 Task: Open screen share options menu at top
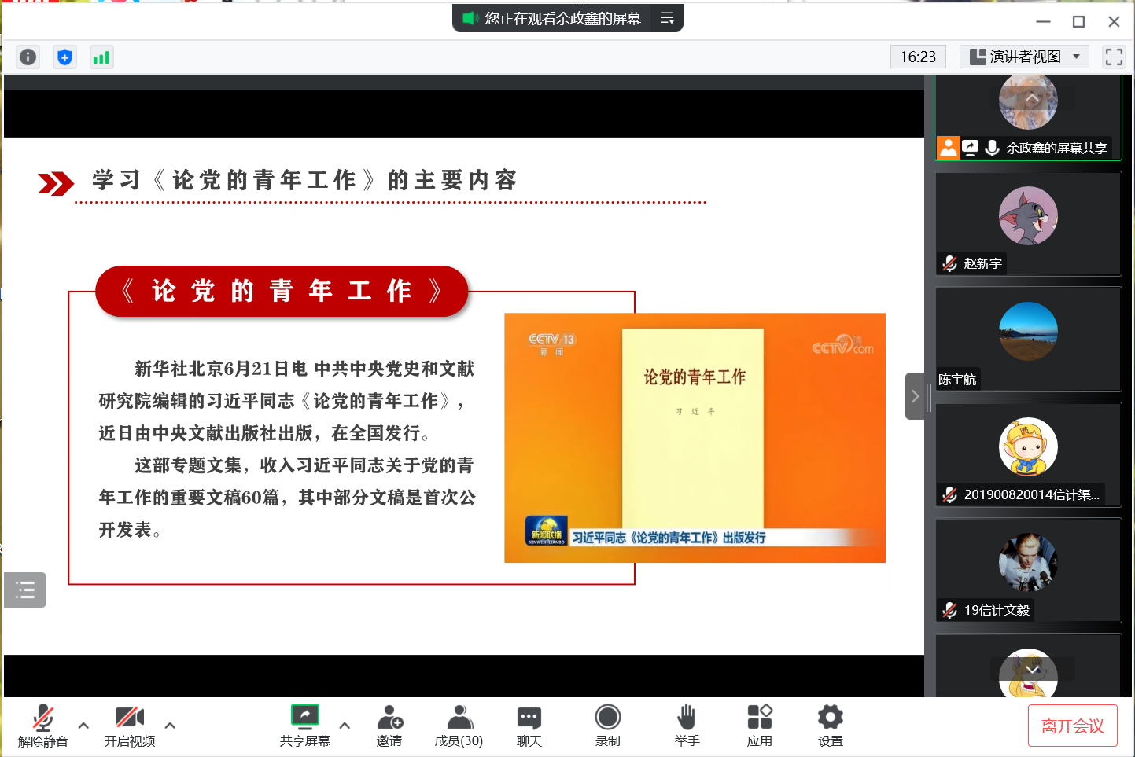[667, 18]
